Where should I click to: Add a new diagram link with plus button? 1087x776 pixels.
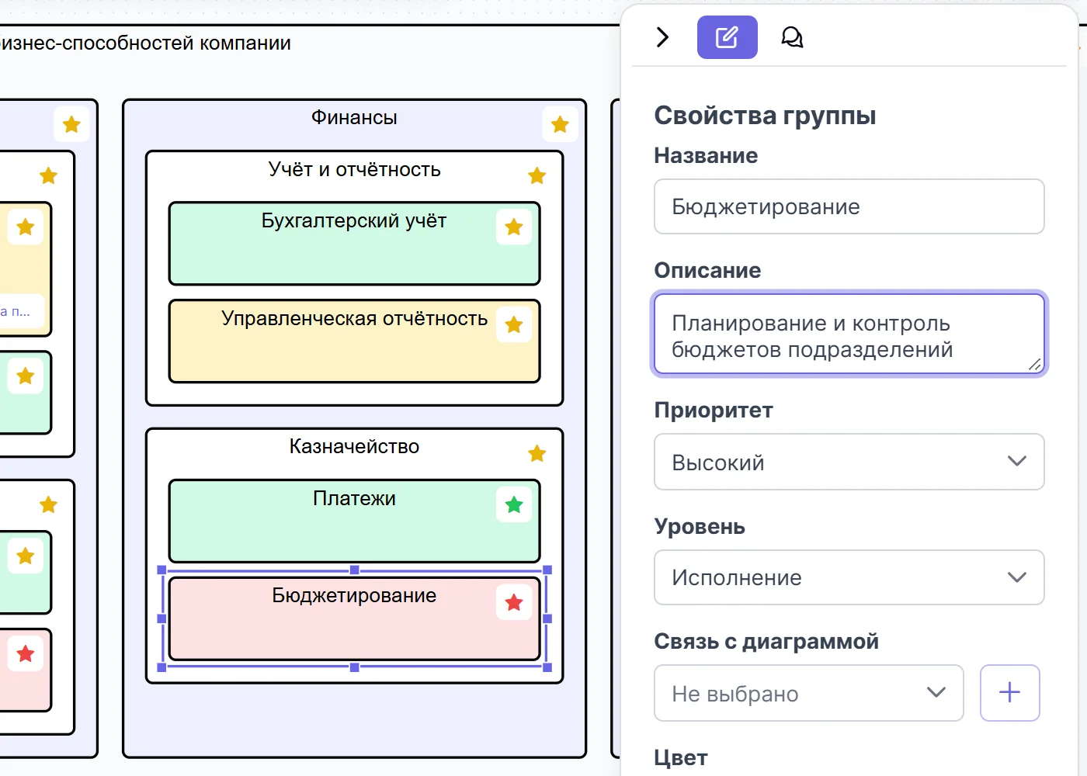tap(1009, 693)
